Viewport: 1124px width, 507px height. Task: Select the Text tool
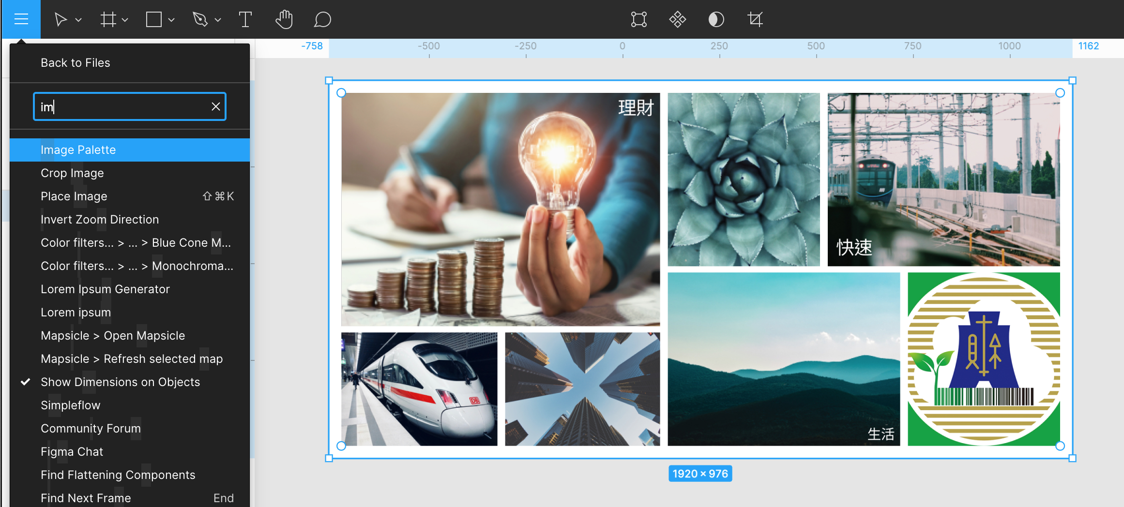(245, 20)
